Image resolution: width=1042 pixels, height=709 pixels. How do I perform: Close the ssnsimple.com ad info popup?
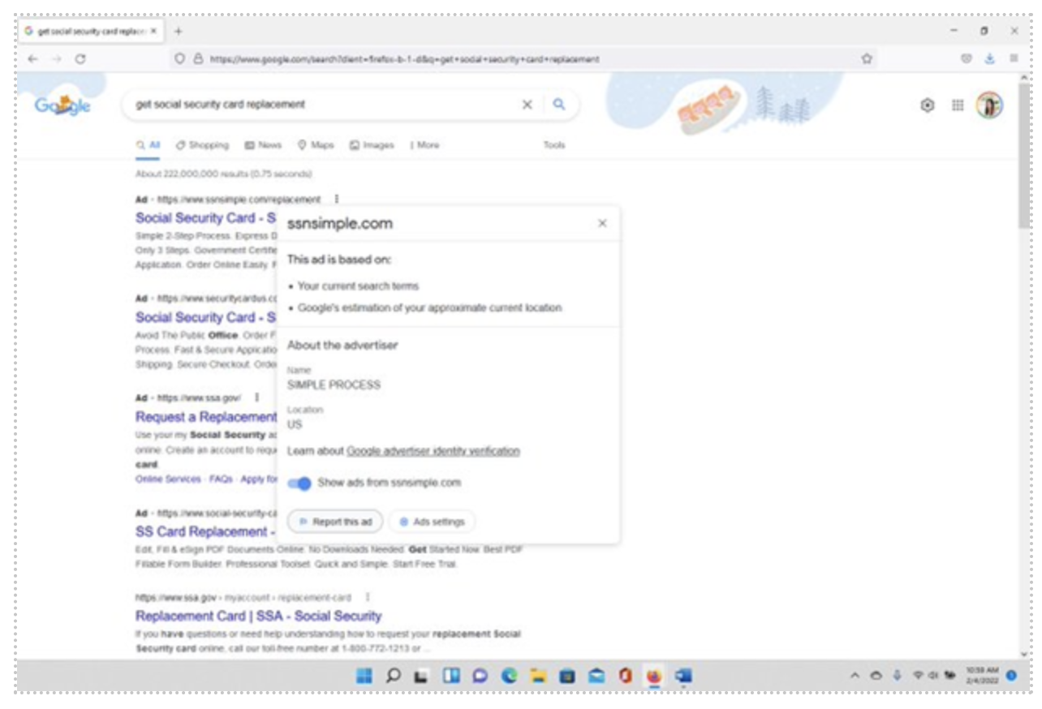coord(602,223)
